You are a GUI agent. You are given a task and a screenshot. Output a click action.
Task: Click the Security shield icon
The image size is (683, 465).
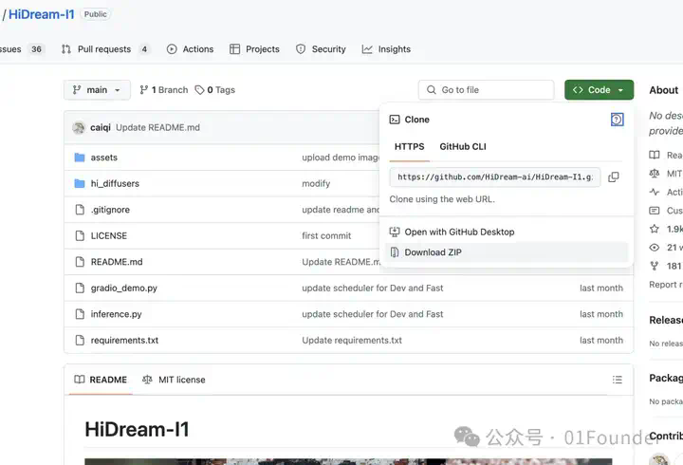coord(301,49)
